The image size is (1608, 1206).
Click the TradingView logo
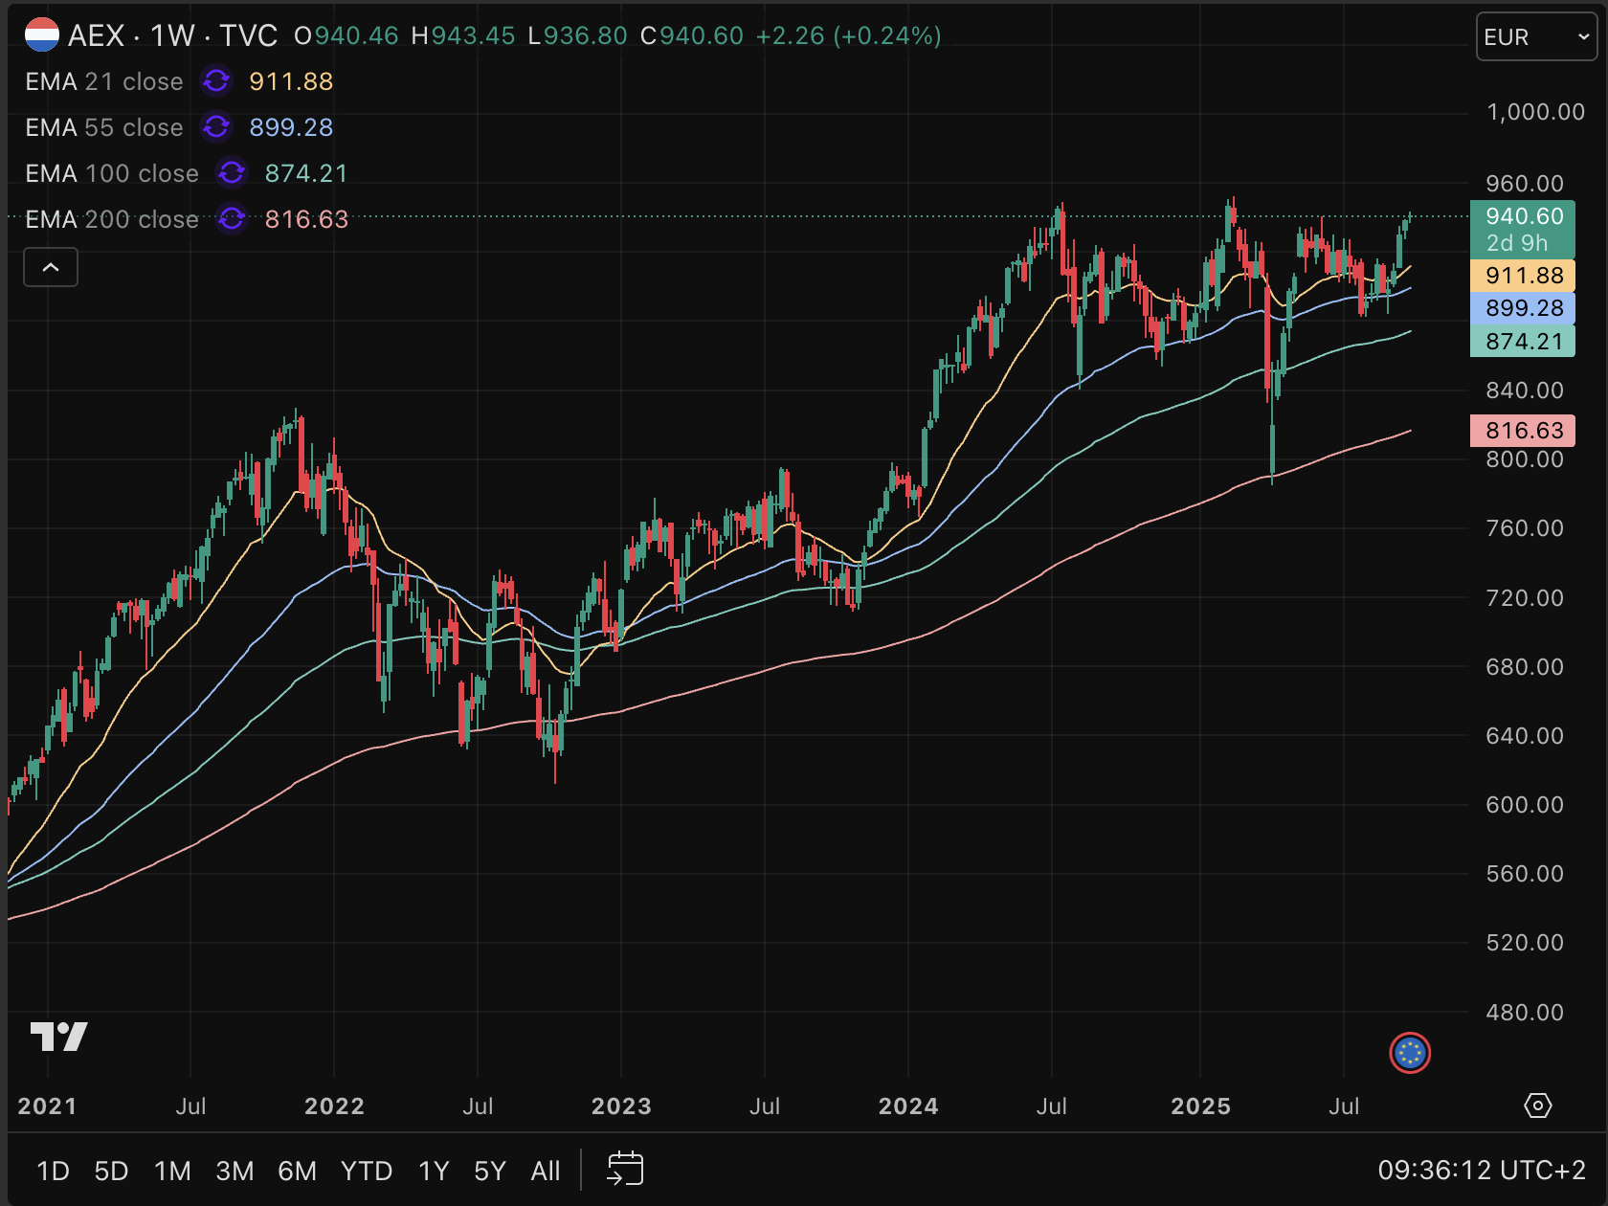pos(58,1036)
